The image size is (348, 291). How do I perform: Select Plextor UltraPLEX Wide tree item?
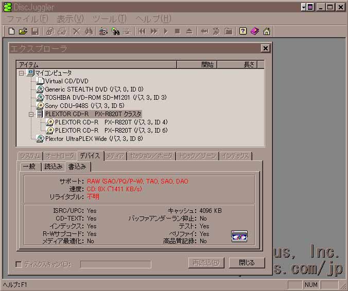pyautogui.click(x=94, y=139)
